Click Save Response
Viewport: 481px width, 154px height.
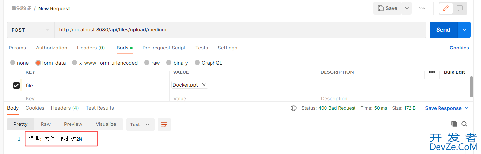[x=443, y=108]
